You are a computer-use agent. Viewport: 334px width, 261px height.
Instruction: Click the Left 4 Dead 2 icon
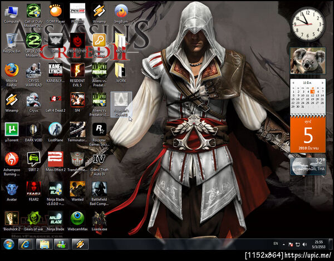[56, 102]
